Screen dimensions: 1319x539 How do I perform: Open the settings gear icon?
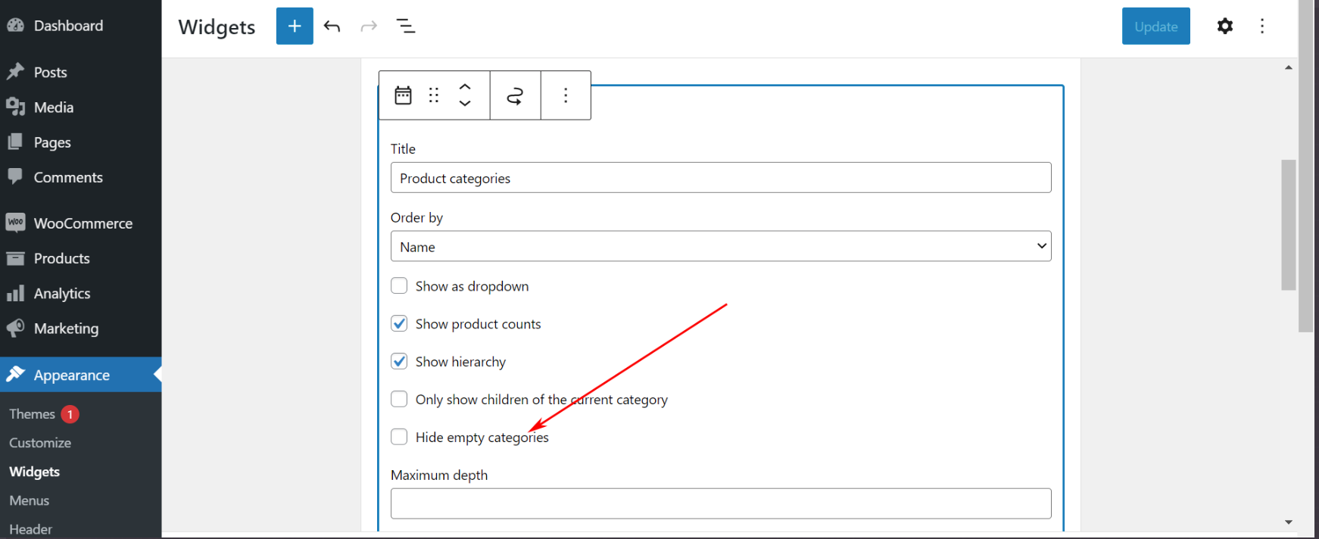coord(1224,26)
